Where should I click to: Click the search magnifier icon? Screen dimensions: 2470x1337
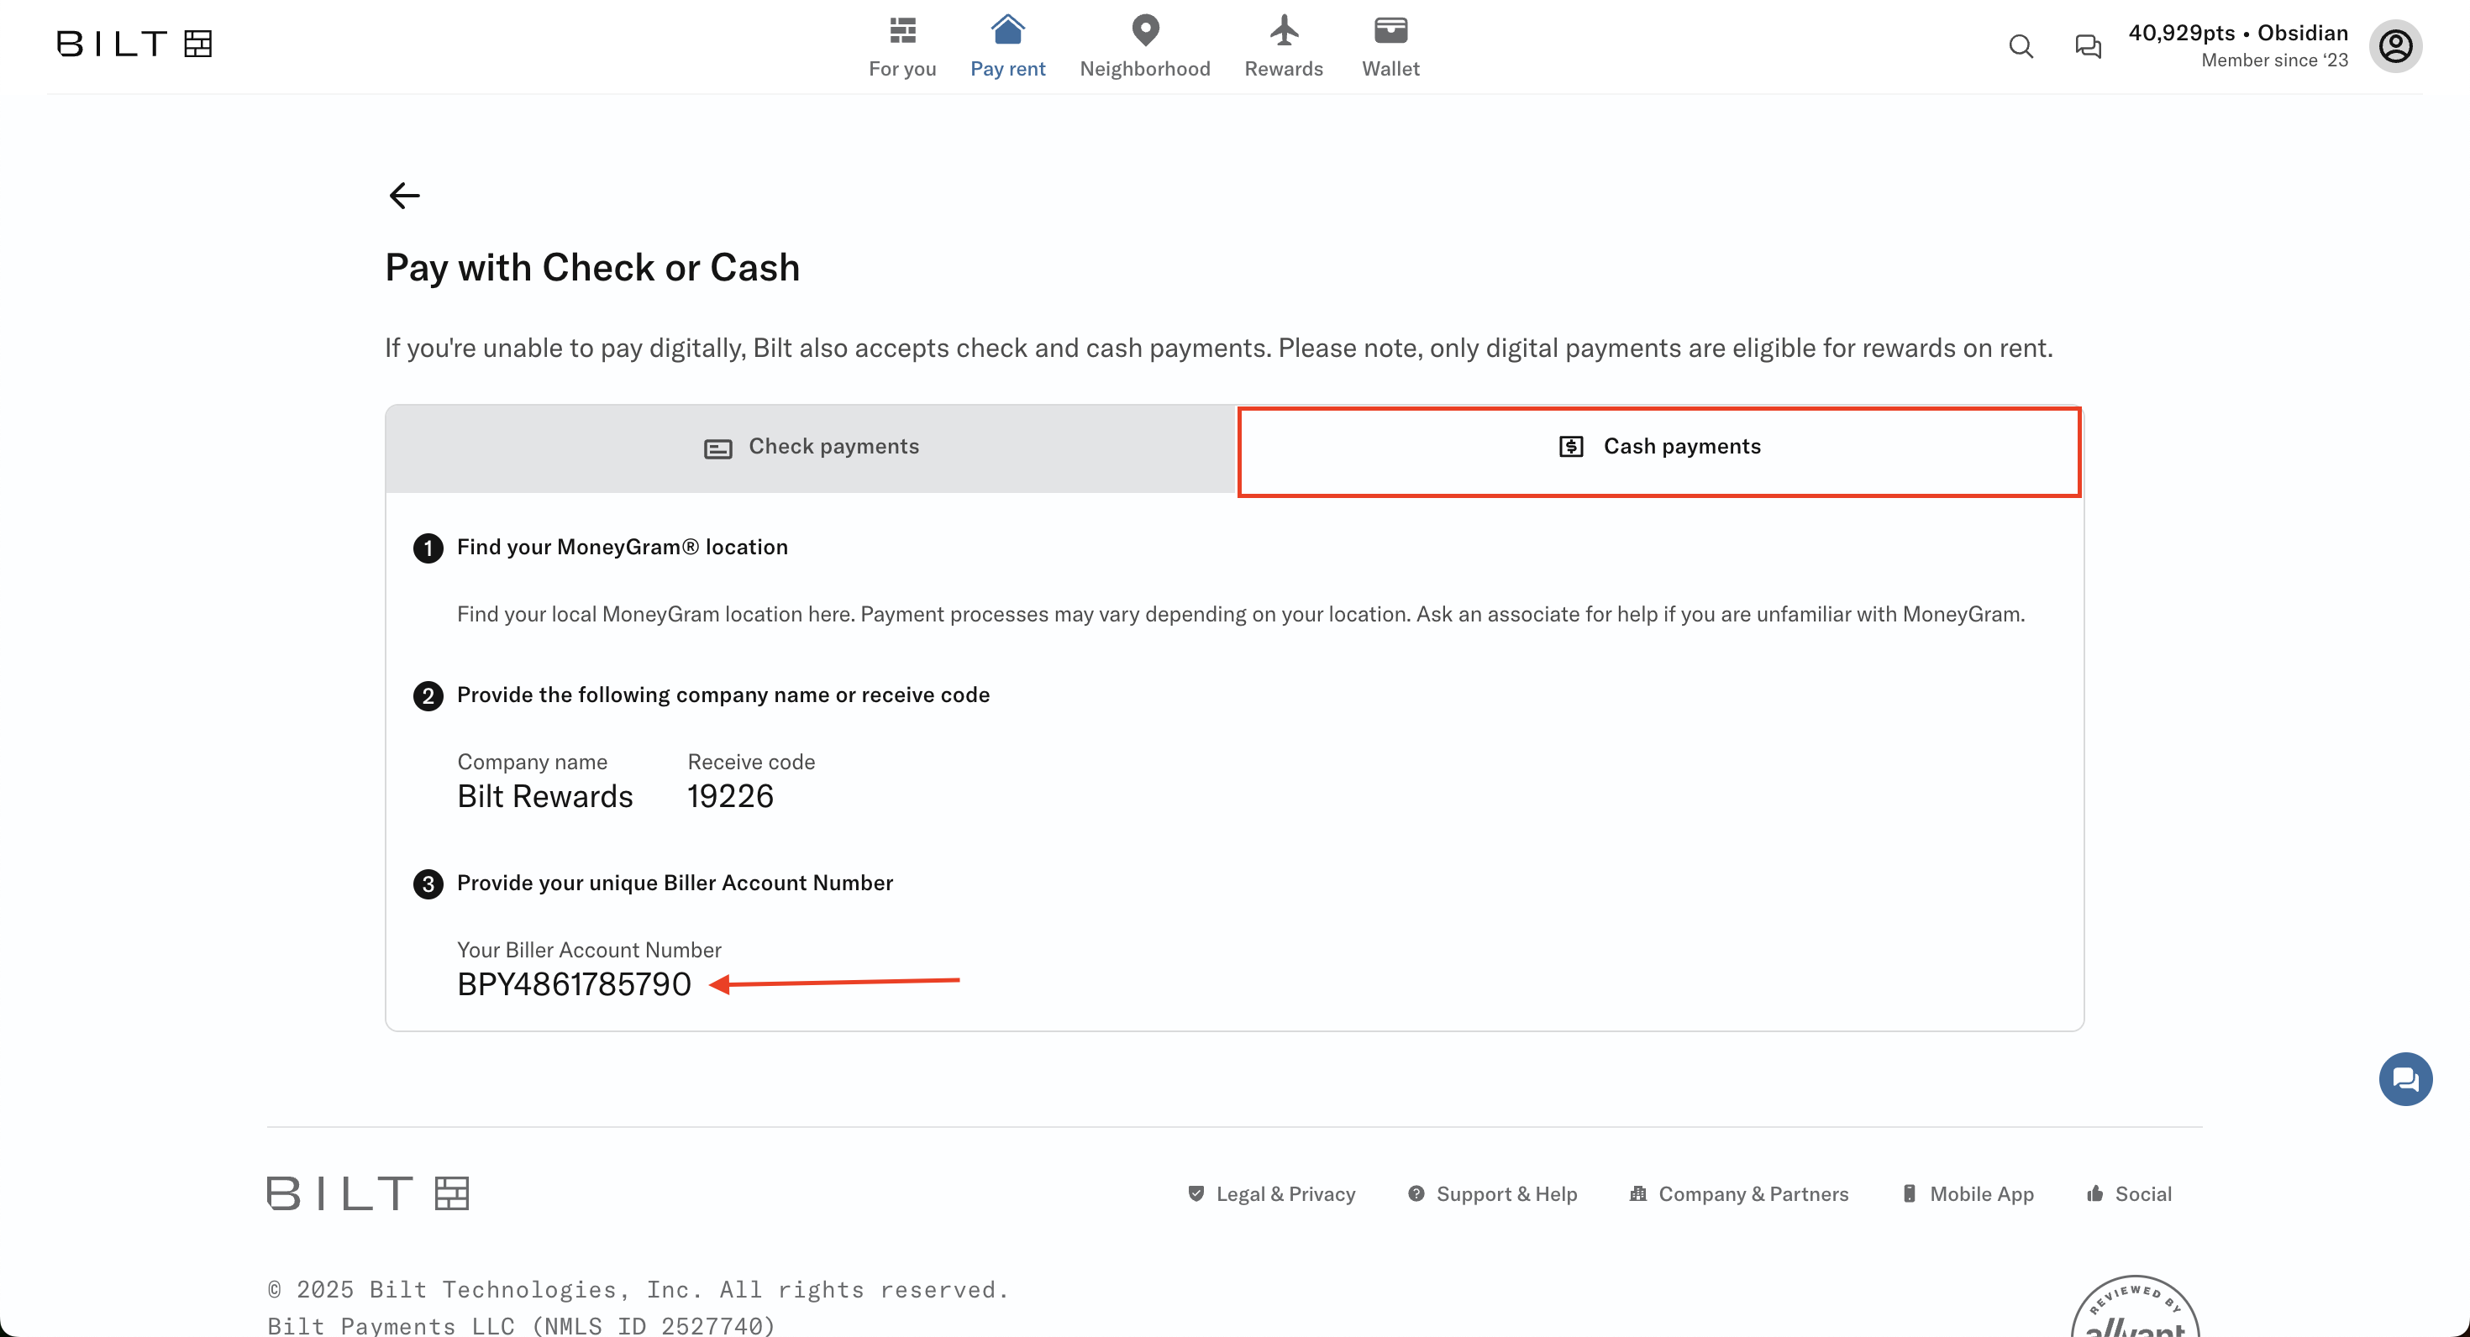click(2021, 46)
